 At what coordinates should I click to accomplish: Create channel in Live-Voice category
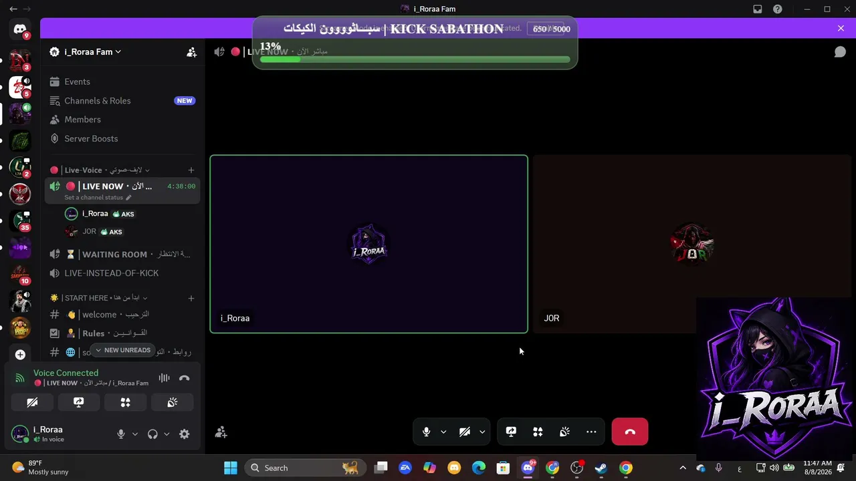click(191, 170)
